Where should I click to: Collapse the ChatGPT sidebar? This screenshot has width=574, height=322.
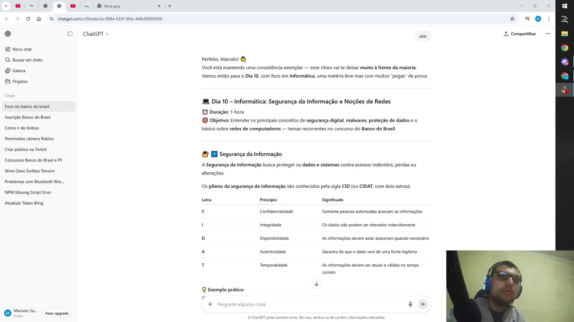70,34
